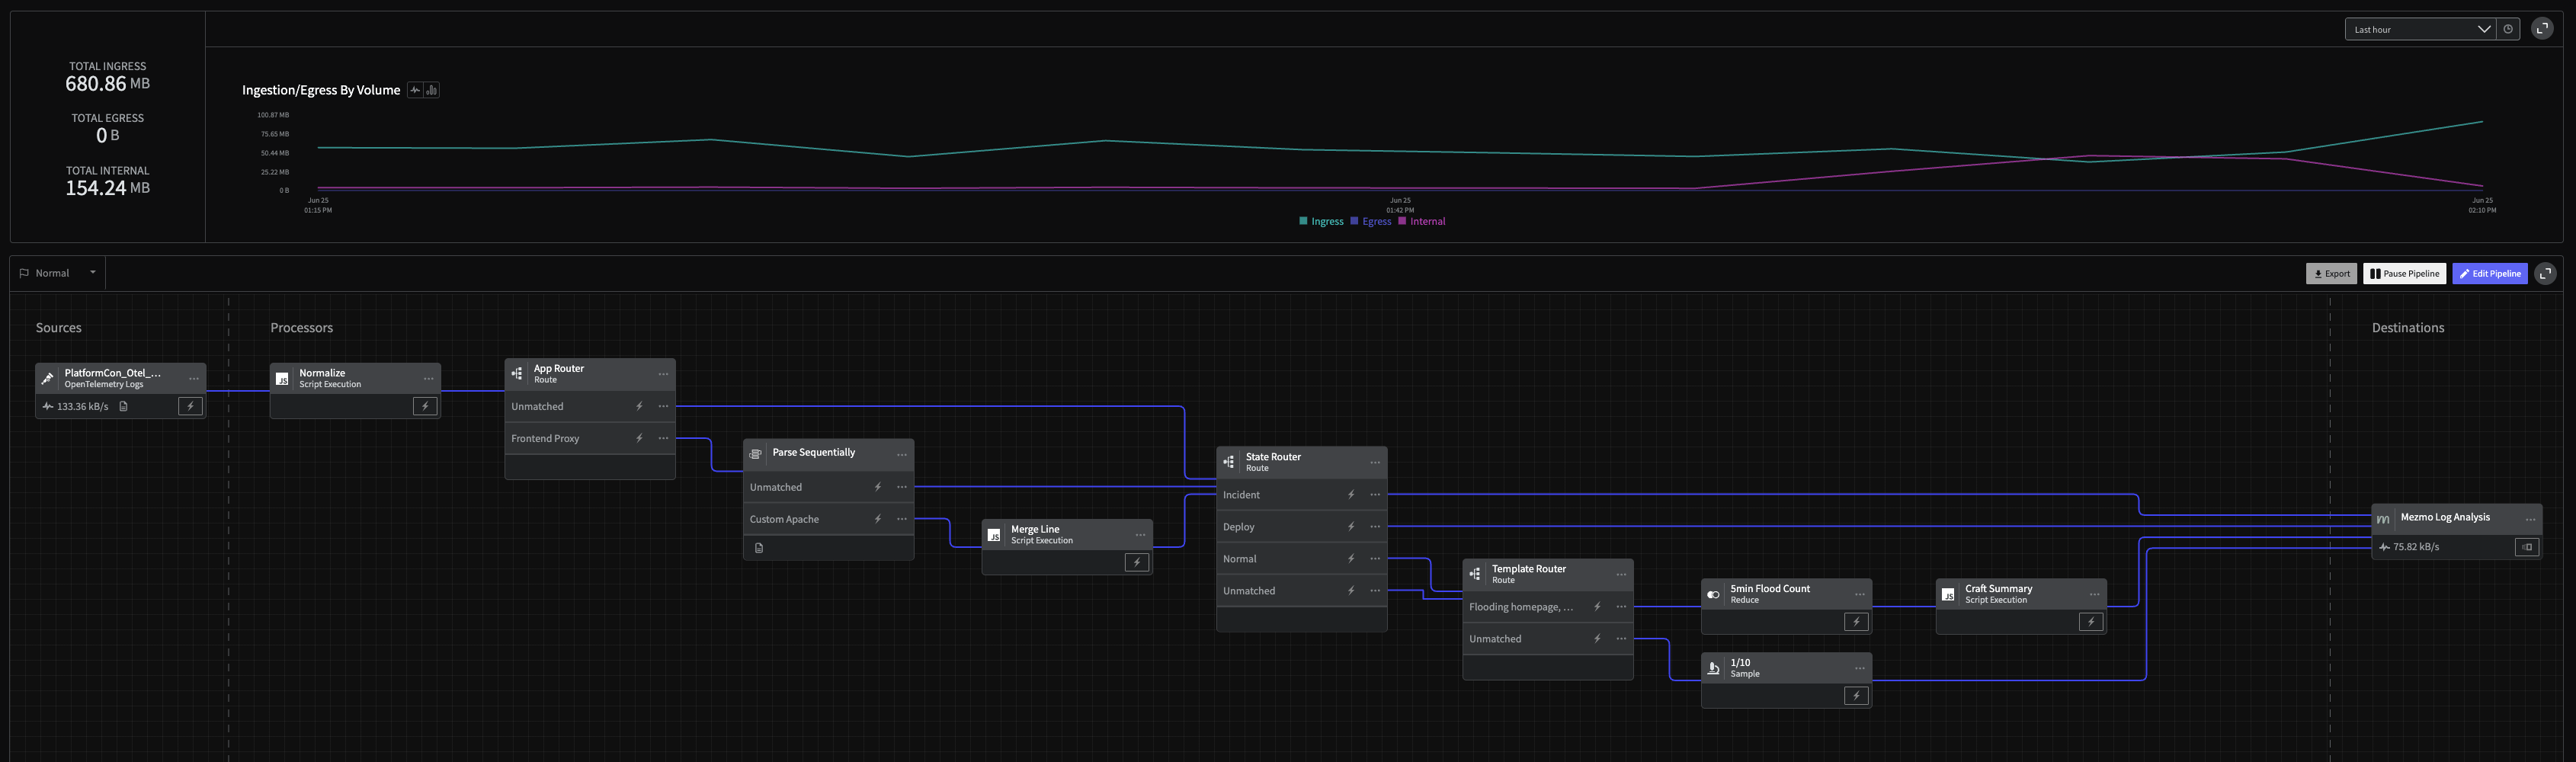Click lightning icon on Frontend Proxy route
The image size is (2576, 762).
tap(639, 438)
